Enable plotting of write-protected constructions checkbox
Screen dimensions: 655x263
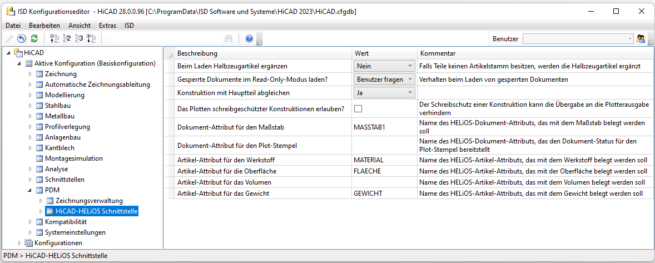click(x=358, y=108)
